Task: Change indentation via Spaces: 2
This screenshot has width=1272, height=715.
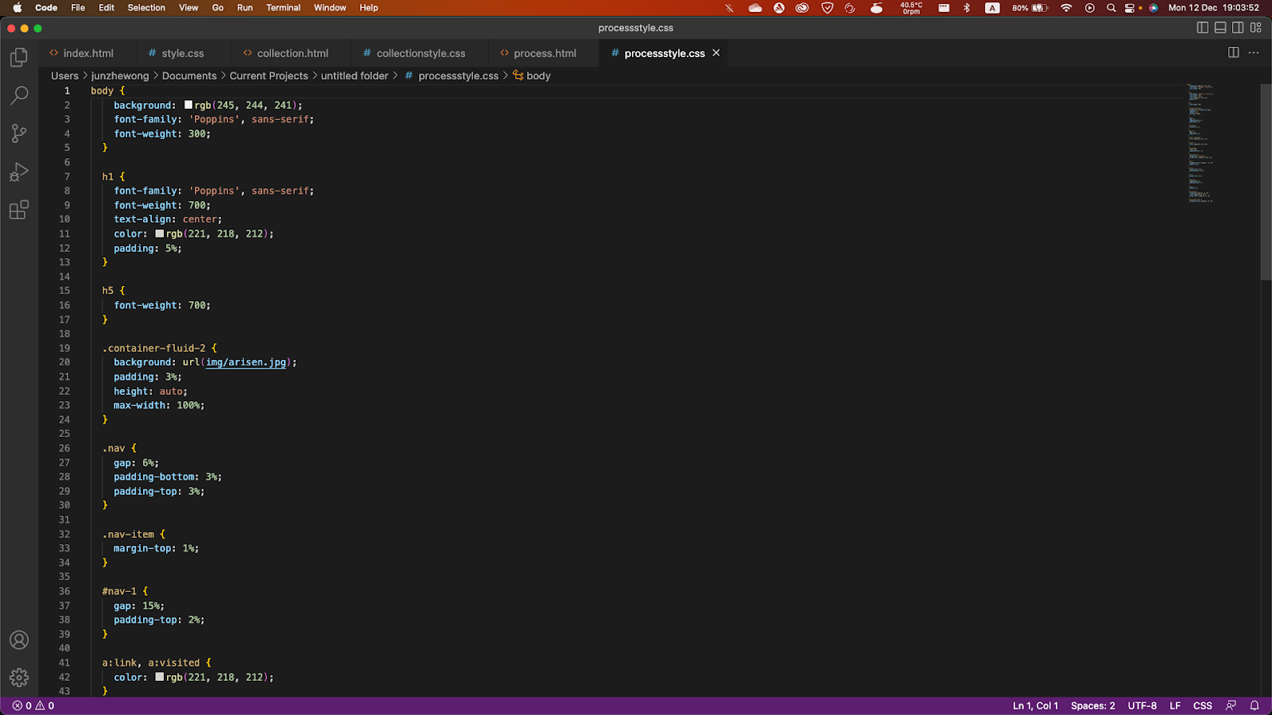Action: (x=1092, y=705)
